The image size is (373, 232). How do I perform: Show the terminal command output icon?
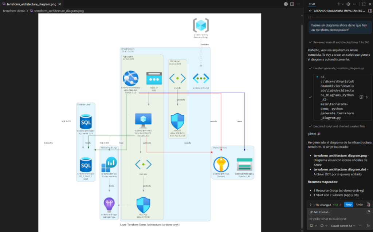pos(361,97)
